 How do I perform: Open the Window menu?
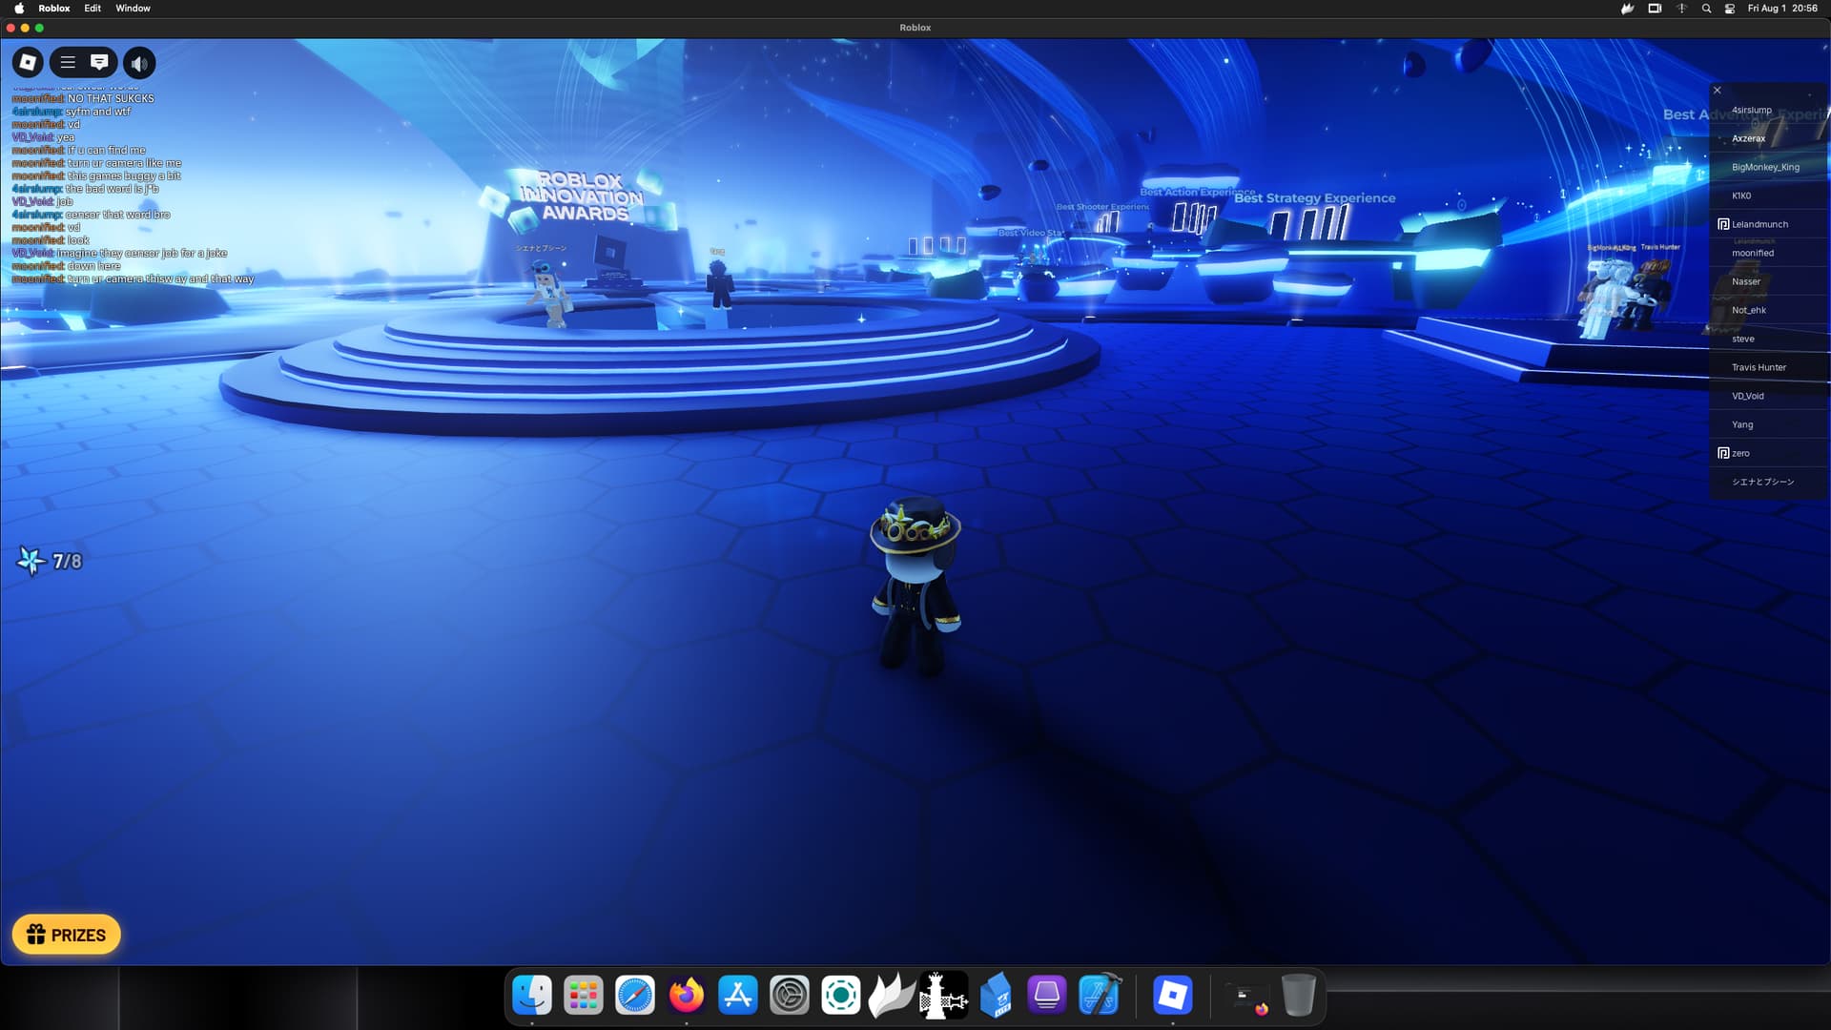(x=133, y=8)
